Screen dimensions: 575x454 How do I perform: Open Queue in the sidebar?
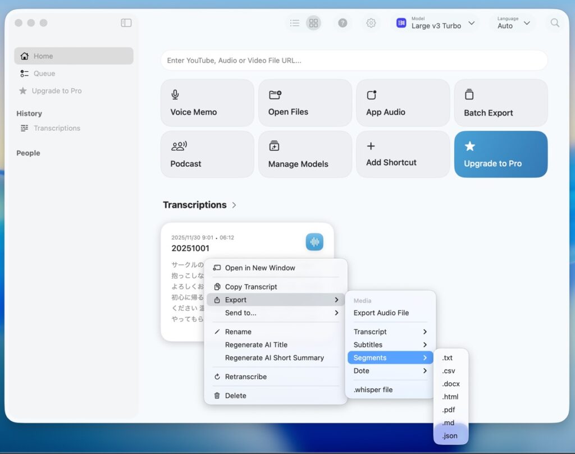[44, 74]
